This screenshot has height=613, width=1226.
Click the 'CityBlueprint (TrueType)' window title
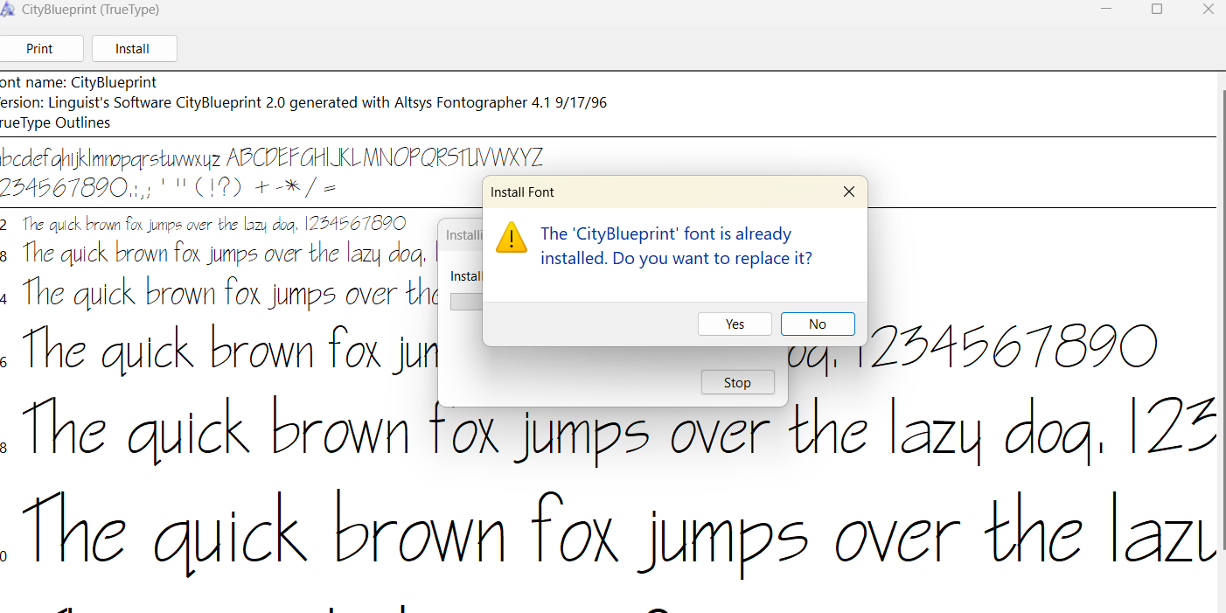pos(91,10)
